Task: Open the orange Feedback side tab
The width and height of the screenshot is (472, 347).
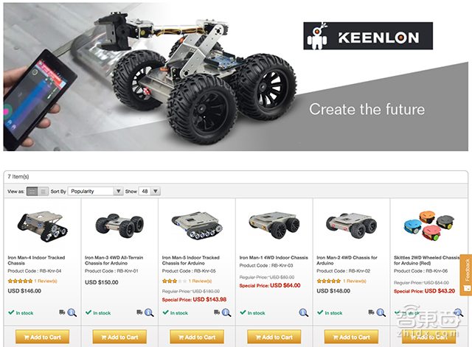Action: pos(466,275)
